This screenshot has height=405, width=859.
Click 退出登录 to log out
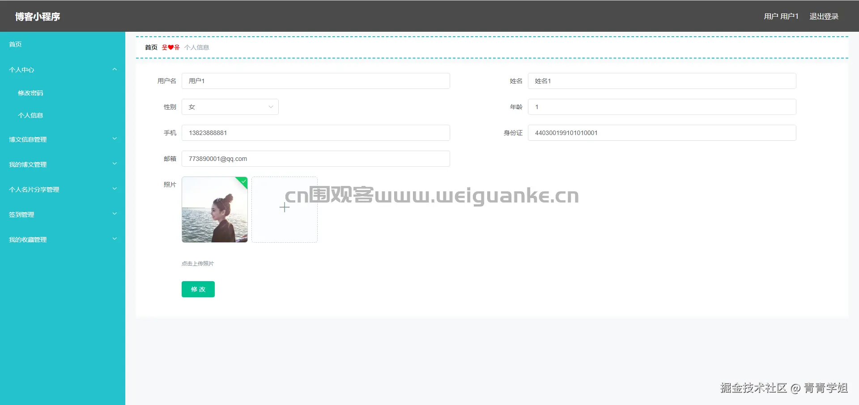tap(824, 17)
